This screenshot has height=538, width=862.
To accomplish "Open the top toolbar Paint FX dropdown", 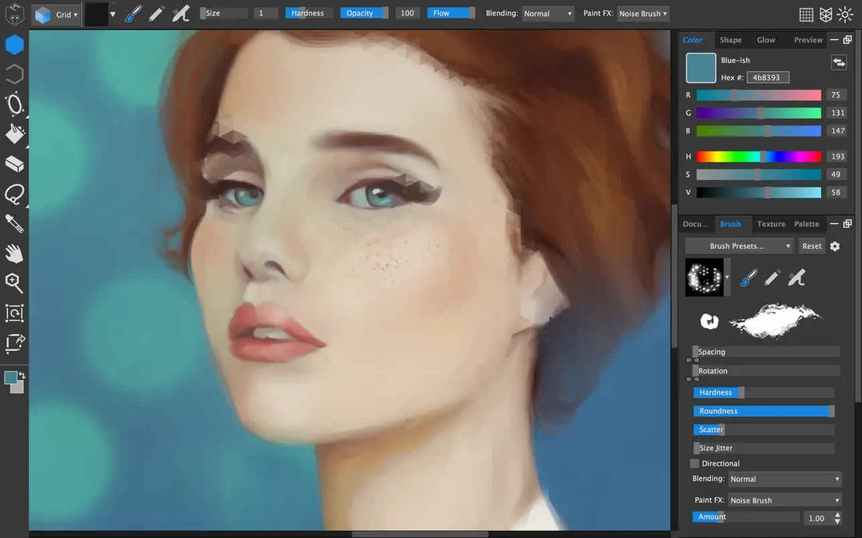I will (x=642, y=13).
